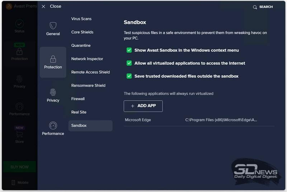This screenshot has width=287, height=192.
Task: Click the search magnifier icon
Action: tap(255, 7)
